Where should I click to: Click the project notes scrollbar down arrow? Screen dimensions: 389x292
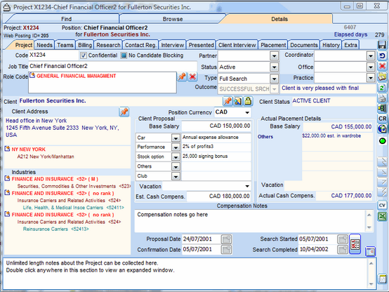pyautogui.click(x=371, y=284)
